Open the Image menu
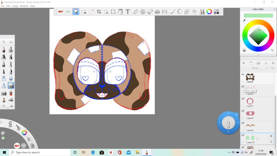277x156 pixels. click(x=15, y=6)
